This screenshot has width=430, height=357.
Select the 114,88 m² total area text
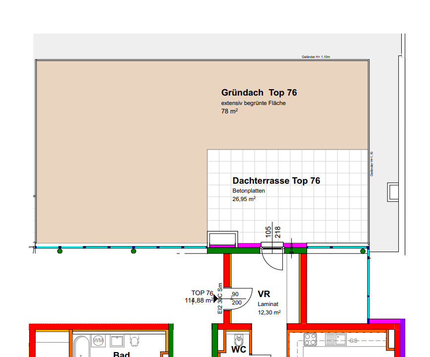(199, 300)
